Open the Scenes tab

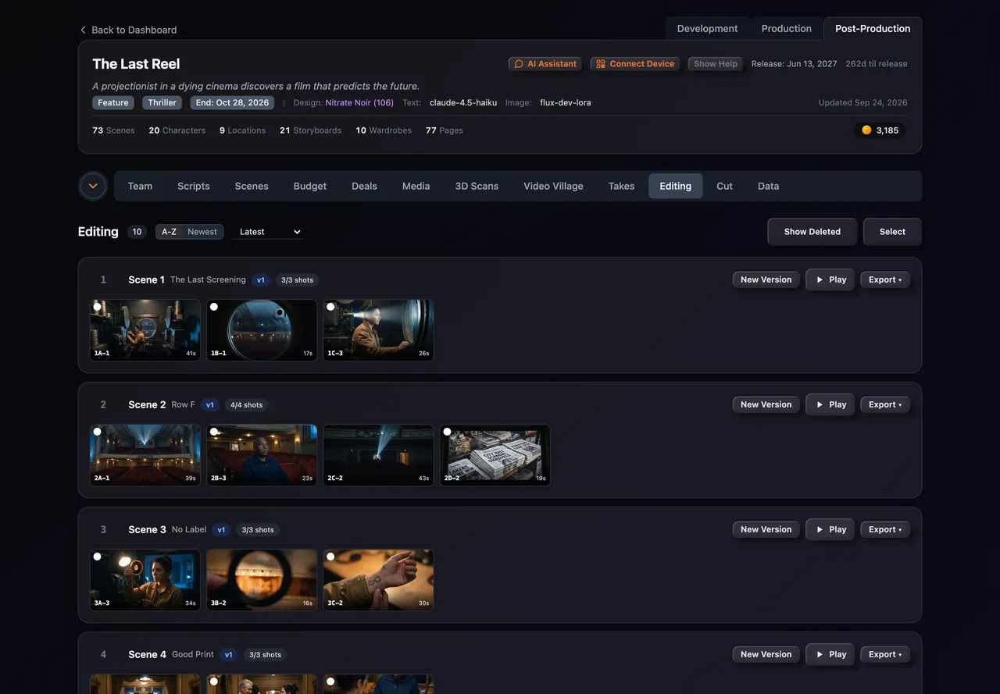[252, 186]
